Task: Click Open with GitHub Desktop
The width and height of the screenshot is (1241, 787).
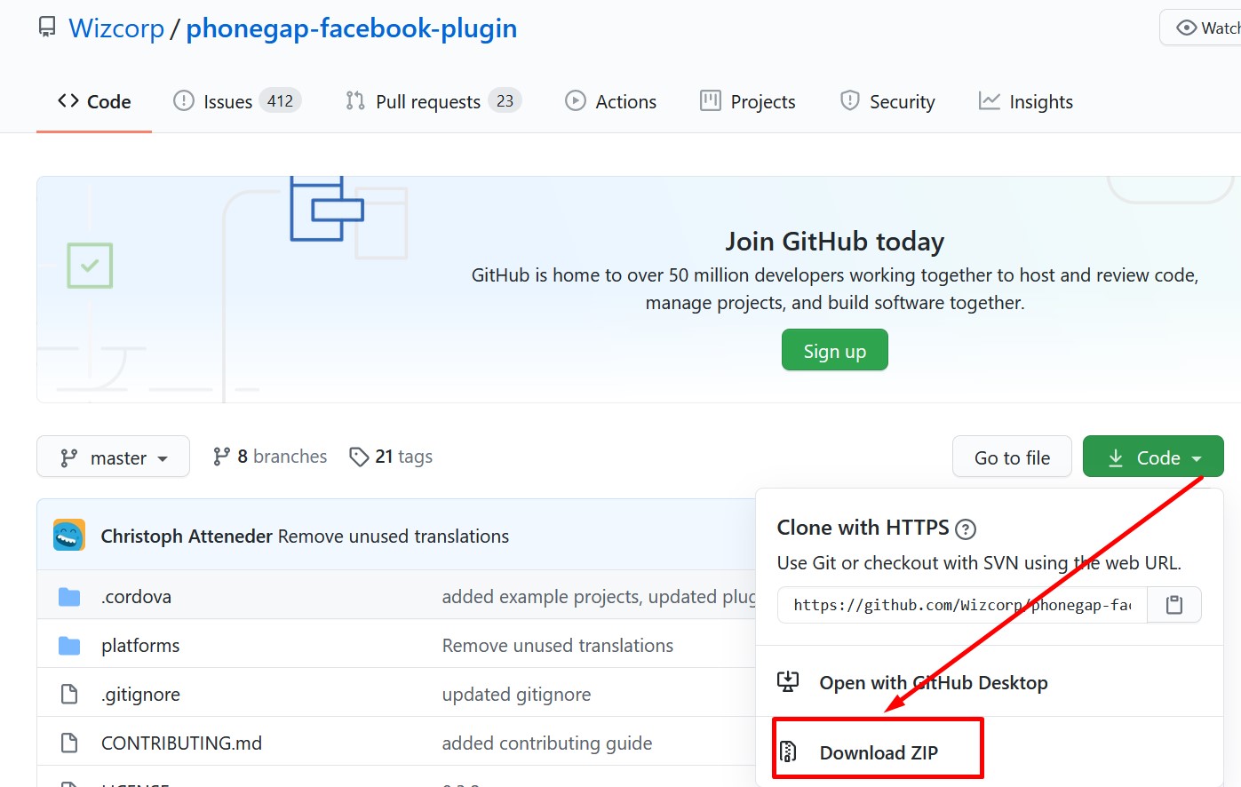Action: (x=934, y=682)
